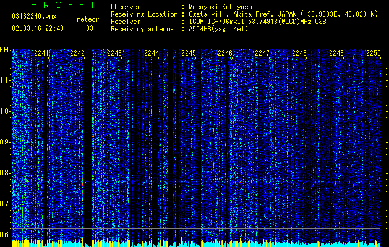Click the 0.7 kHz axis label
This screenshot has width=389, height=247.
(x=5, y=204)
